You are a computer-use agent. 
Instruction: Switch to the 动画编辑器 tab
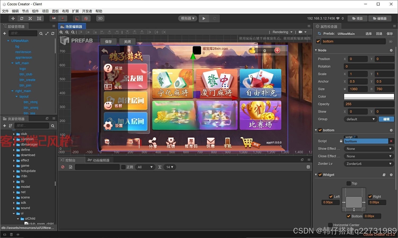click(98, 160)
